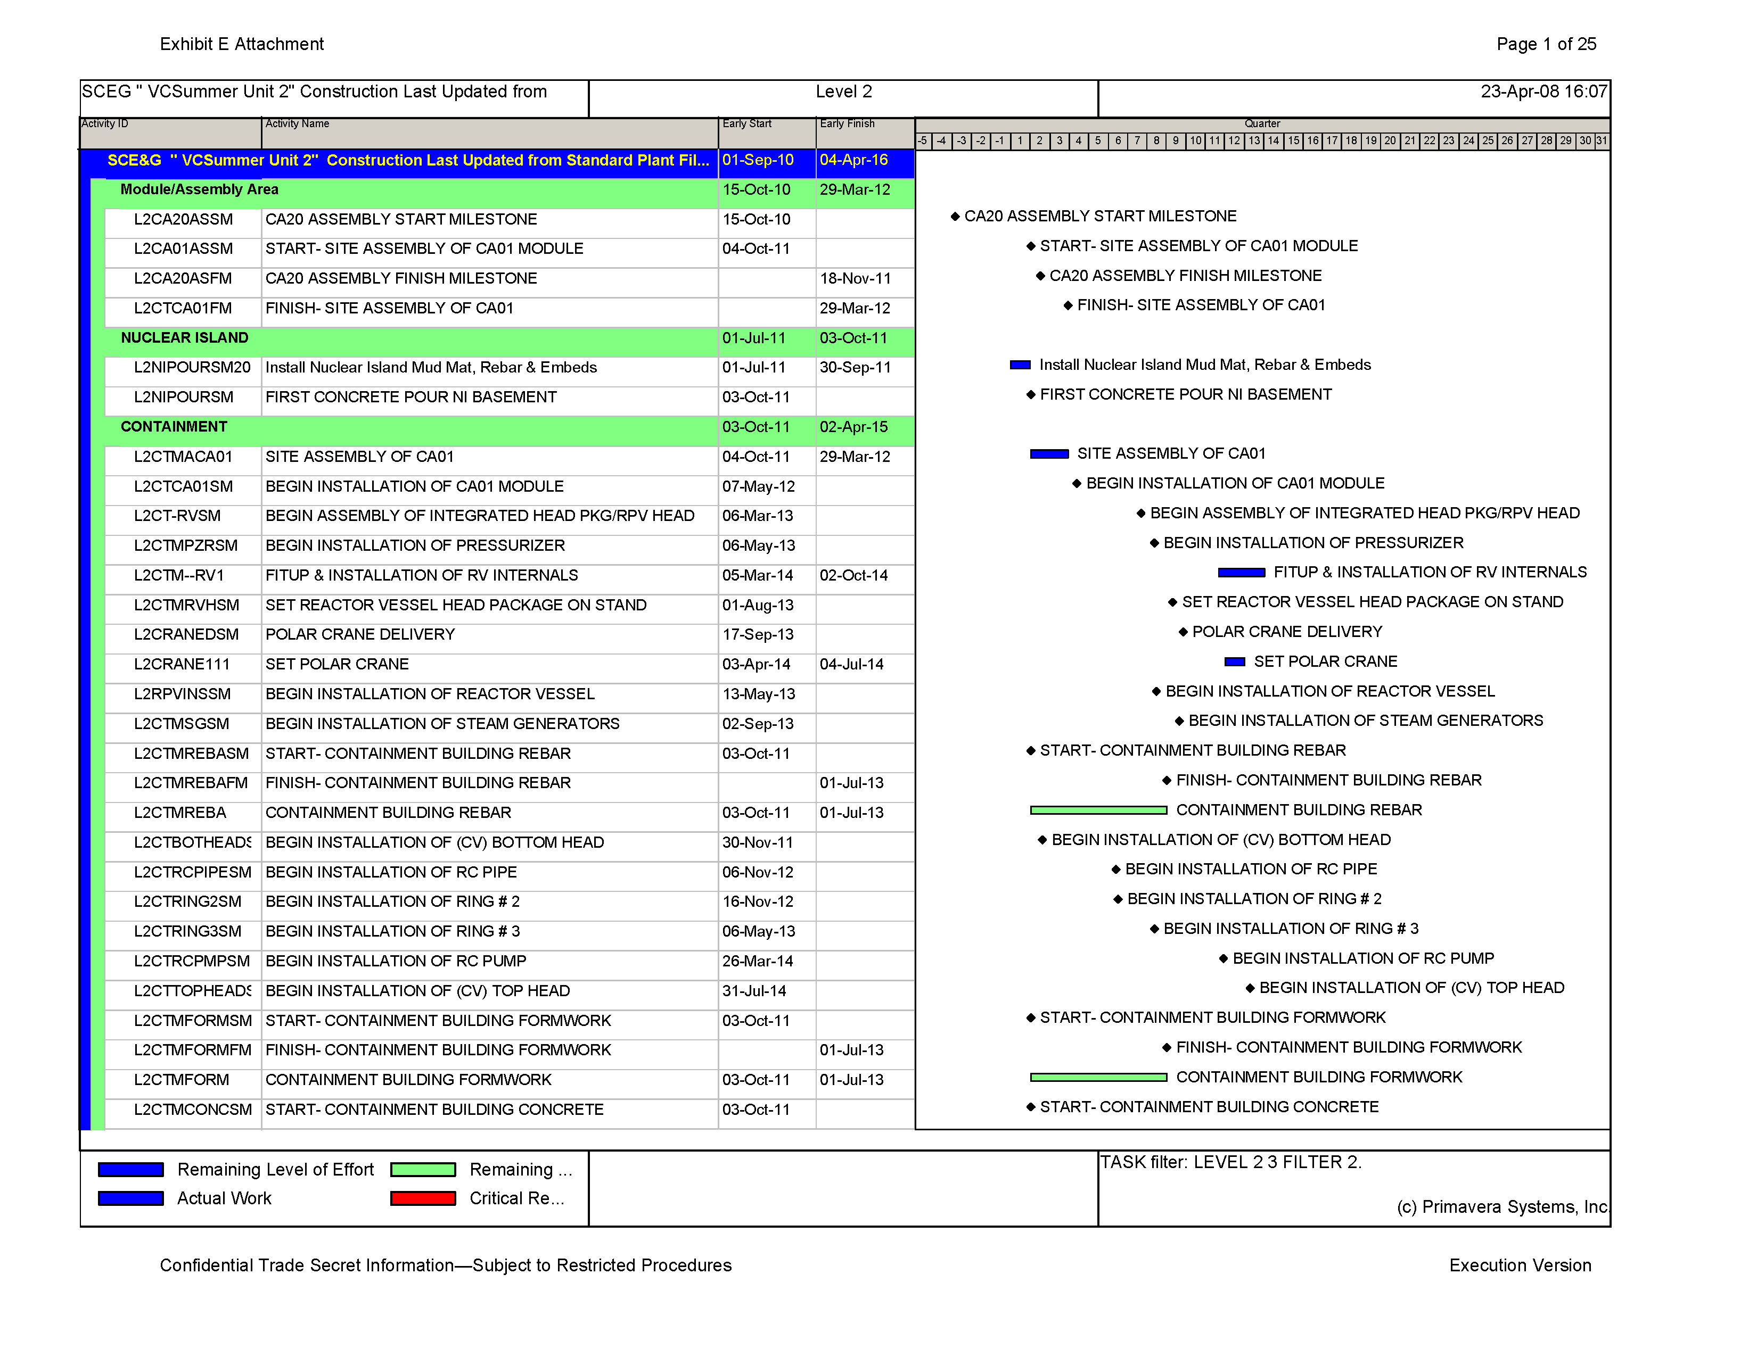The height and width of the screenshot is (1357, 1757).
Task: Click the Activity ID column header
Action: pos(170,133)
